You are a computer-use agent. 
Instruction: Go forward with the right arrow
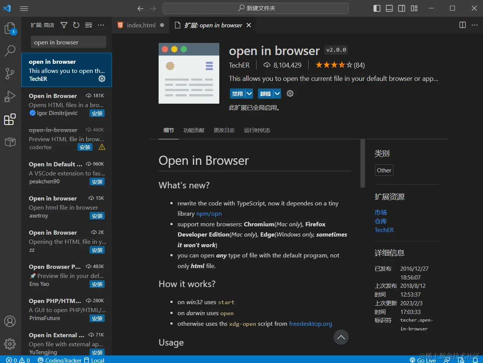coord(153,8)
